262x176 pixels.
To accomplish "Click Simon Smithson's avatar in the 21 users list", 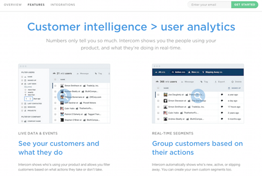I will pos(62,86).
